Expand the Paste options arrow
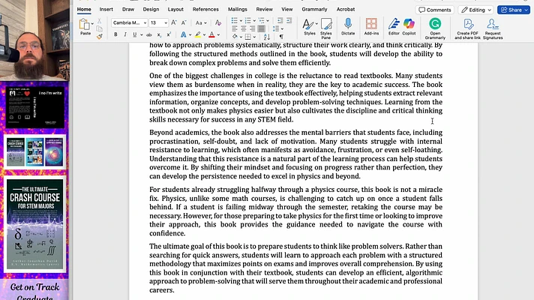 pos(92,24)
